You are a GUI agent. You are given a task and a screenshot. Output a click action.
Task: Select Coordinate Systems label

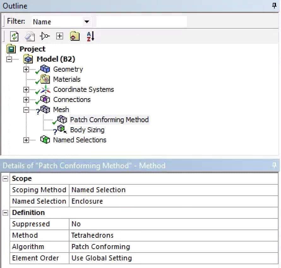click(84, 89)
